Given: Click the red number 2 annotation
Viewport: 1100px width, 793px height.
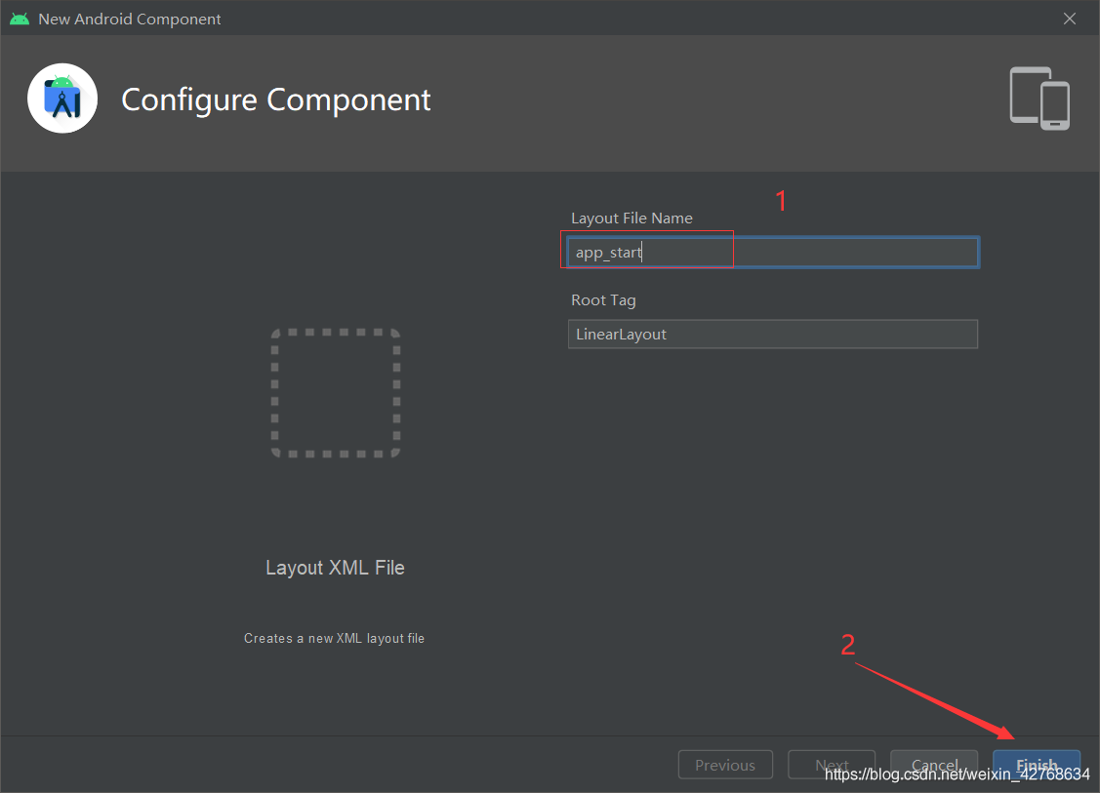Looking at the screenshot, I should 848,645.
